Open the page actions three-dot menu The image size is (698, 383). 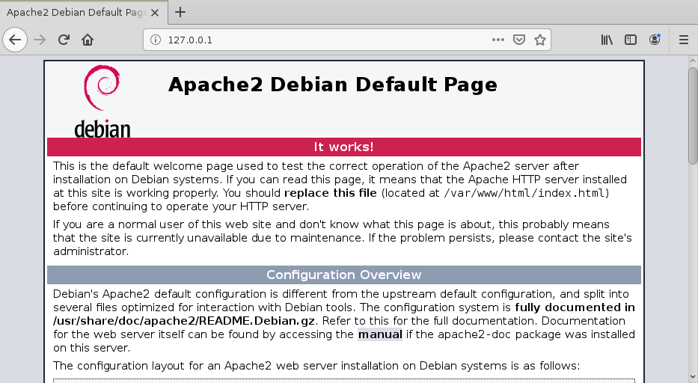(x=498, y=40)
